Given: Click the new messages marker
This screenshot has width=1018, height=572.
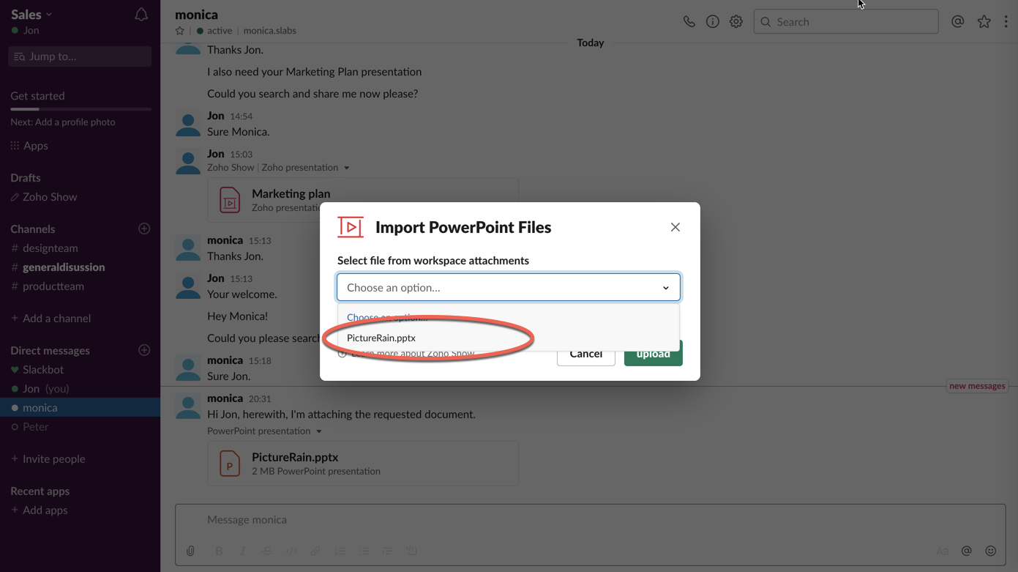Looking at the screenshot, I should click(977, 386).
